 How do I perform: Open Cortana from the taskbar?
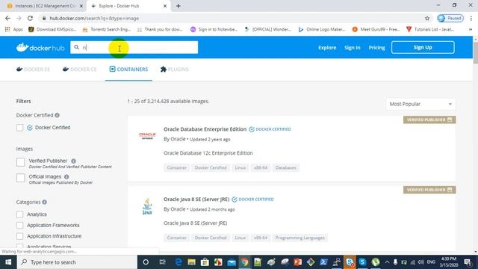coord(146,262)
